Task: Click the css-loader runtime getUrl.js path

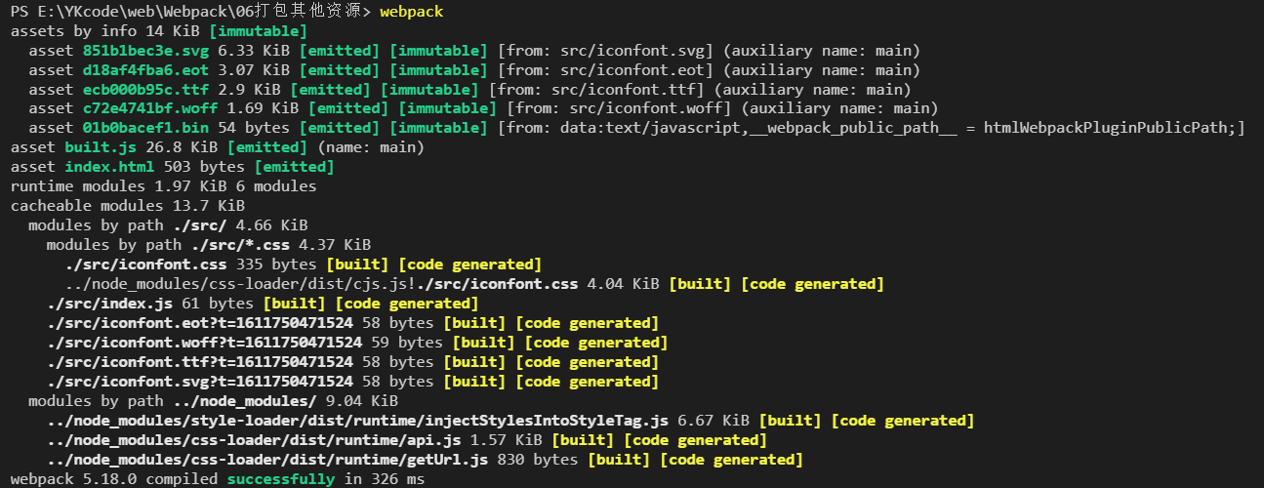Action: click(266, 460)
